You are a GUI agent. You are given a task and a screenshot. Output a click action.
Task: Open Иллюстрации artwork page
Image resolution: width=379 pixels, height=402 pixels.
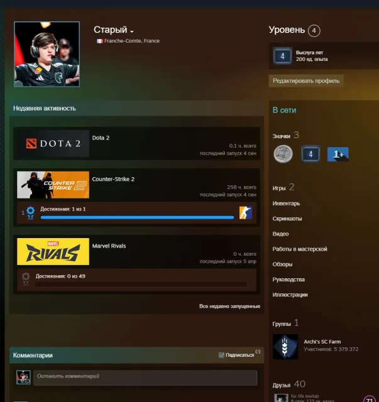pos(290,295)
